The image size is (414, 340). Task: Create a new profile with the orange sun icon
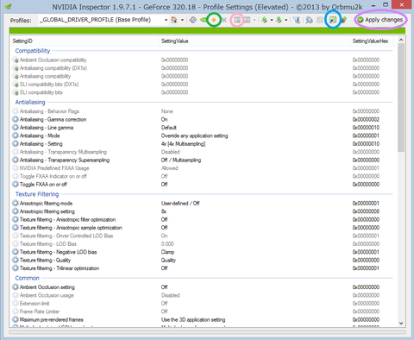click(x=214, y=20)
